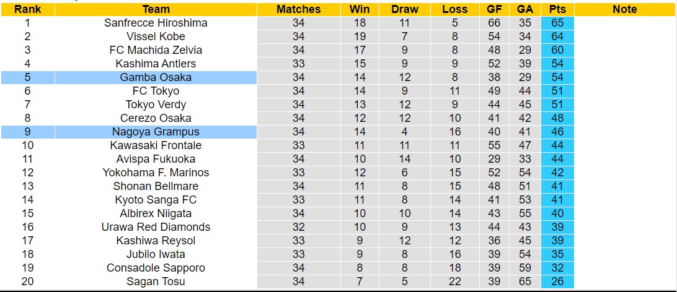Click the GF column header
This screenshot has width=677, height=292.
[494, 9]
